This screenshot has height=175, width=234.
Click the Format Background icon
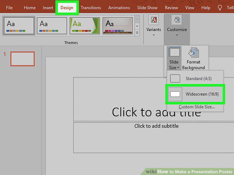(194, 52)
